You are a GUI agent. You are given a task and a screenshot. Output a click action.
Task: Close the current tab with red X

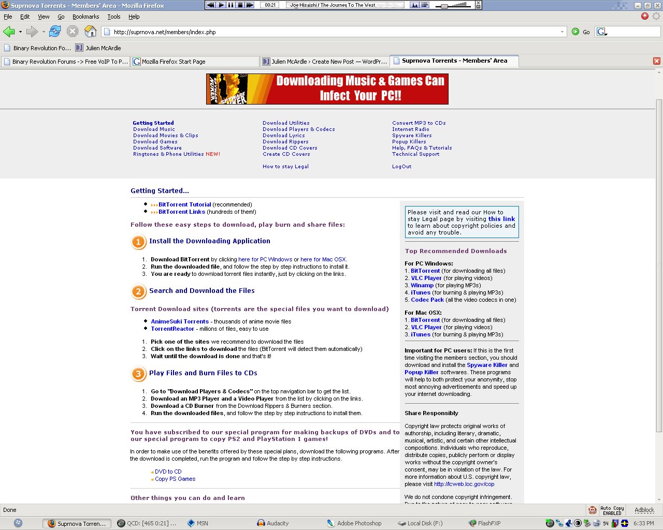point(657,61)
